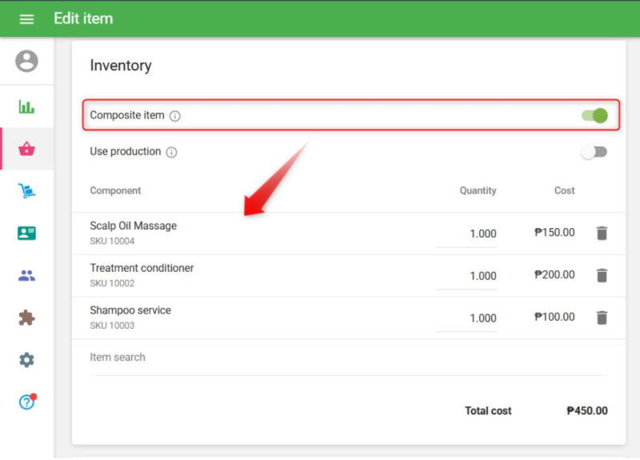Image resolution: width=640 pixels, height=460 pixels.
Task: Click the Composite item info icon
Action: point(175,116)
